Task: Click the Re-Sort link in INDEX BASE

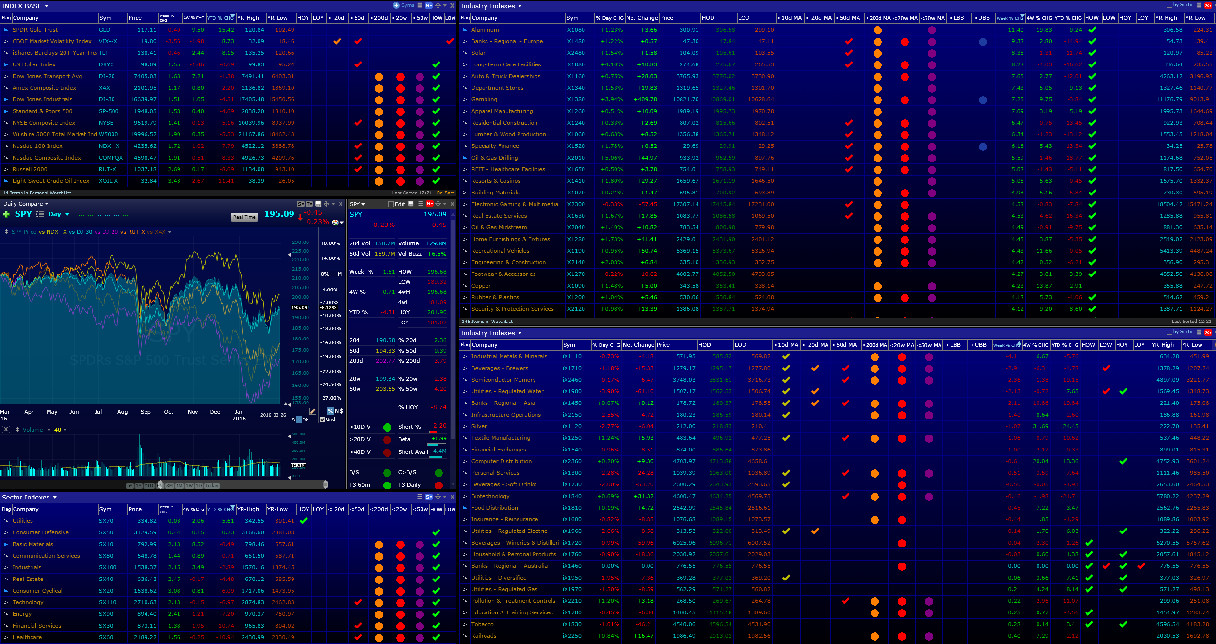Action: tap(445, 193)
